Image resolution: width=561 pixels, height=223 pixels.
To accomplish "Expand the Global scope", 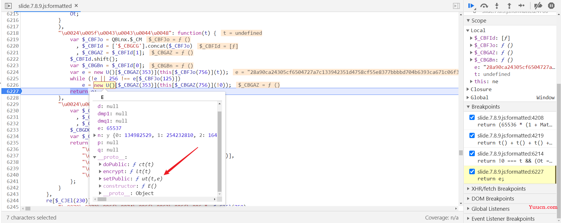I will pyautogui.click(x=468, y=97).
